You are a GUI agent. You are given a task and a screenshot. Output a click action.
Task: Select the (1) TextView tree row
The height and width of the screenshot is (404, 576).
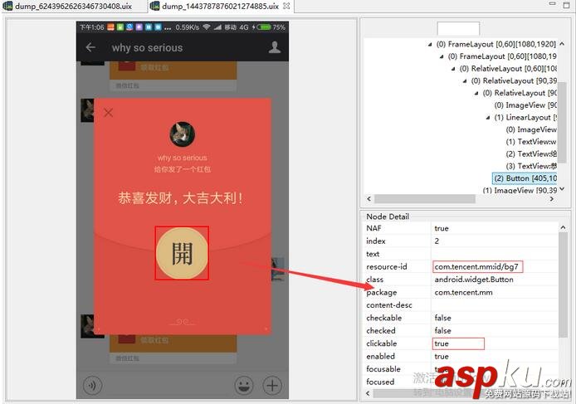531,142
